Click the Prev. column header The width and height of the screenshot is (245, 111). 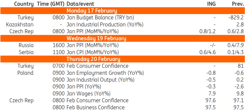[x=238, y=4]
